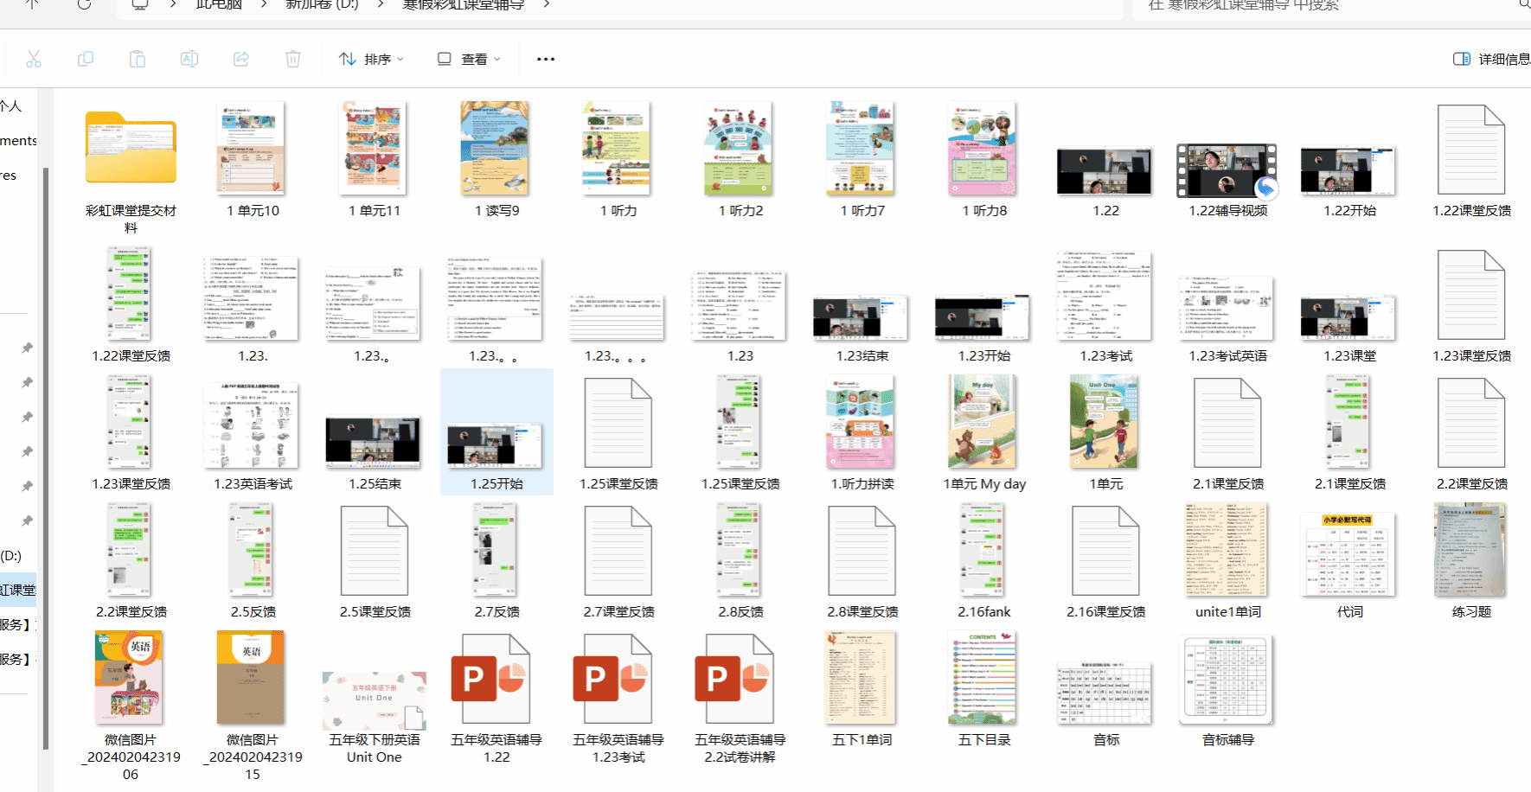Open the 排序 sort dropdown
1531x792 pixels.
pos(372,59)
